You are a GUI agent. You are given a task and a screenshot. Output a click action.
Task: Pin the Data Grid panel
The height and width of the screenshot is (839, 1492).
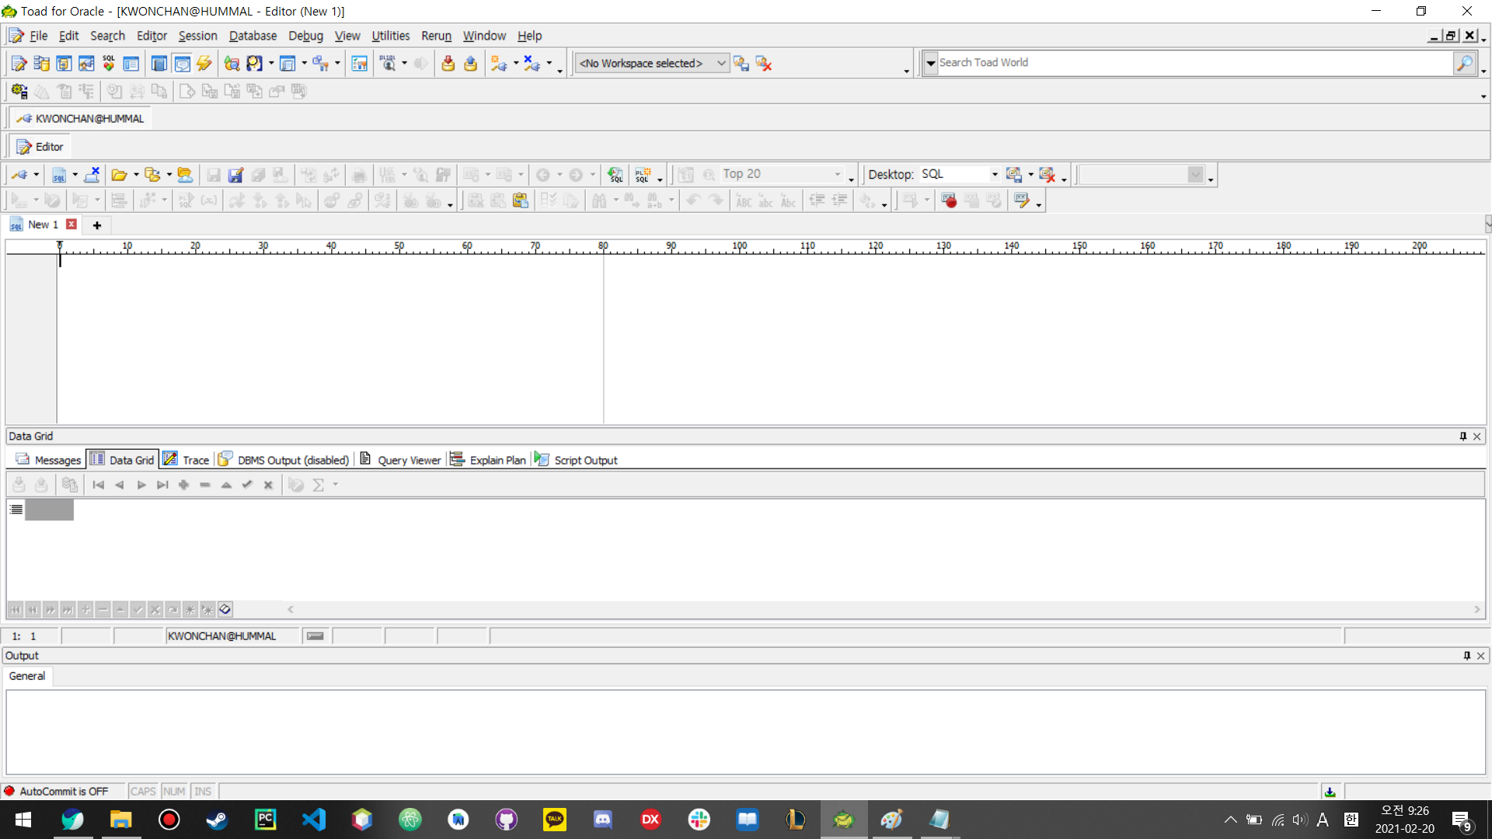[x=1462, y=437]
